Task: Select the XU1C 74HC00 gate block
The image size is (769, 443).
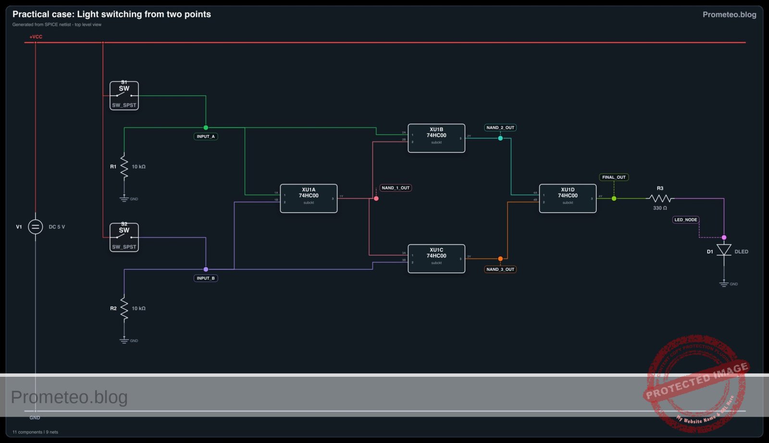Action: 436,259
